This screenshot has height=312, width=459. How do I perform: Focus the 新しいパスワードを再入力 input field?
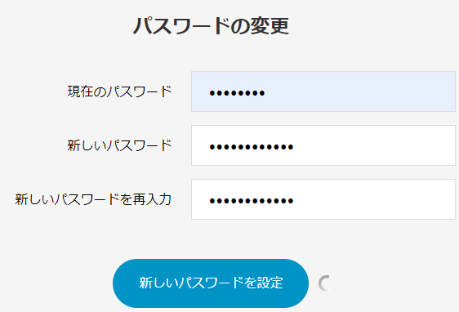[x=323, y=199]
